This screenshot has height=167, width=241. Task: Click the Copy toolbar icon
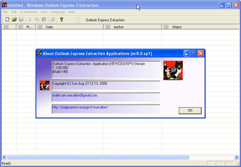pyautogui.click(x=37, y=20)
